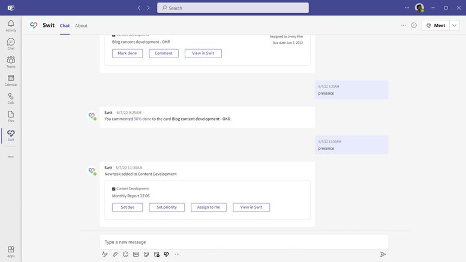The image size is (466, 262).
Task: Click the Assign to me button
Action: click(x=209, y=207)
